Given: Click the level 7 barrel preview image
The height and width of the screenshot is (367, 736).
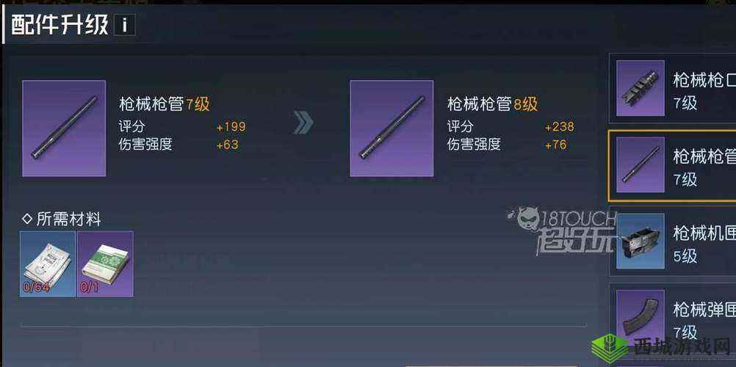Looking at the screenshot, I should 64,128.
